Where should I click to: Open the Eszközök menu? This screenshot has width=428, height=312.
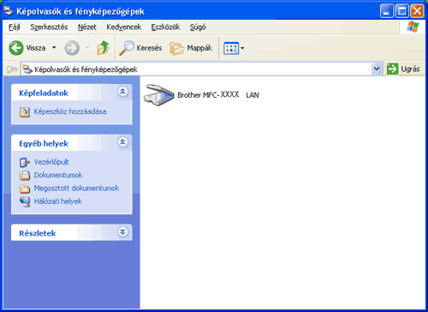165,27
